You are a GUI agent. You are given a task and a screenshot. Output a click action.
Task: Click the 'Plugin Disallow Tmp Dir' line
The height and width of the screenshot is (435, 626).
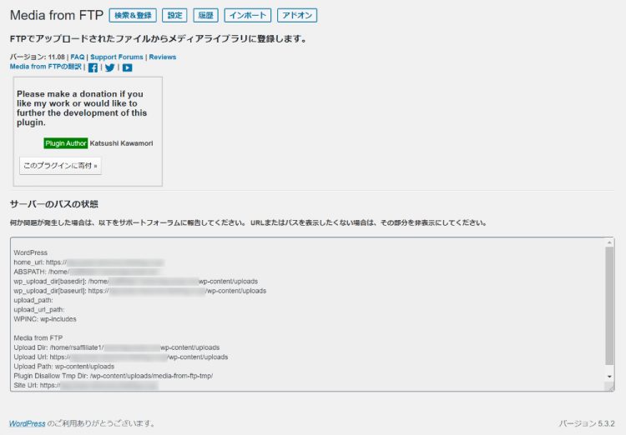pos(114,376)
